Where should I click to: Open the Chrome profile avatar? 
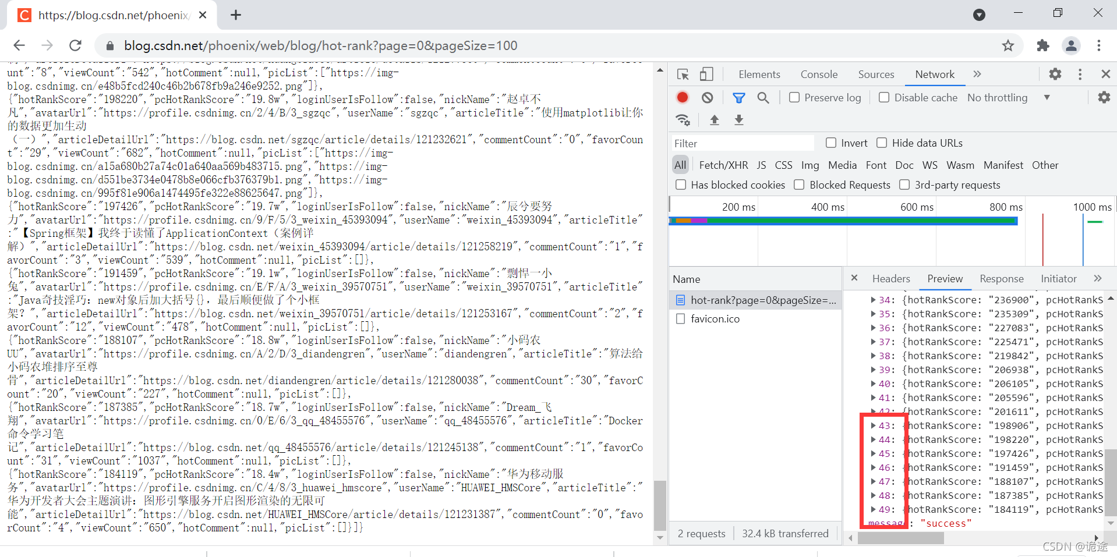(x=1071, y=45)
